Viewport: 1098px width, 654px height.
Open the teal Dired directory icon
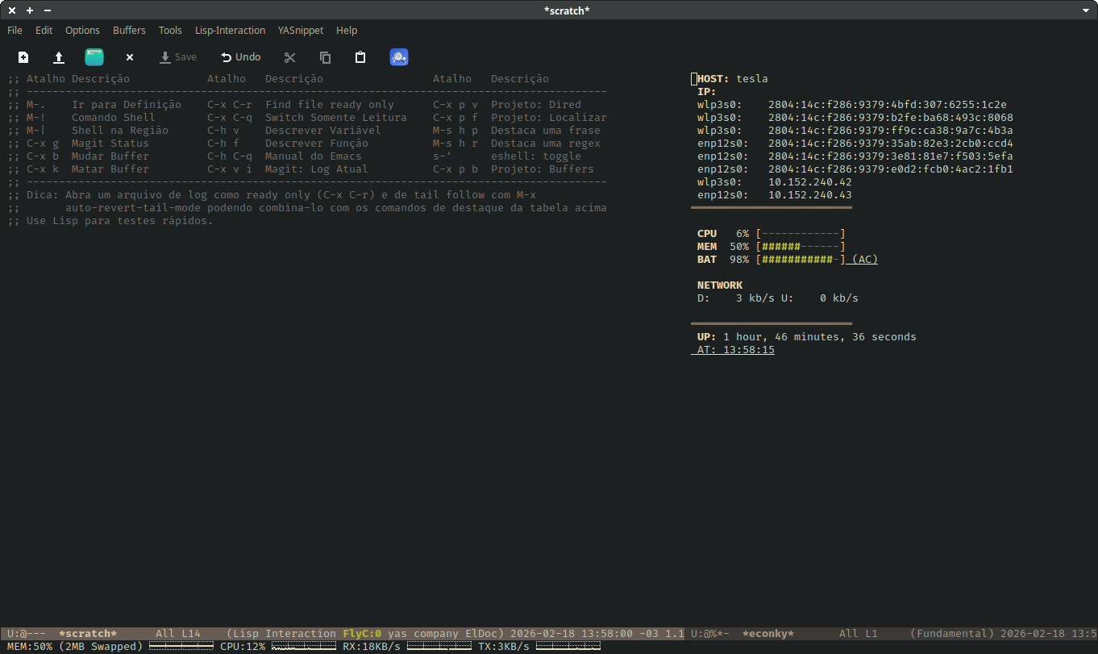coord(94,57)
